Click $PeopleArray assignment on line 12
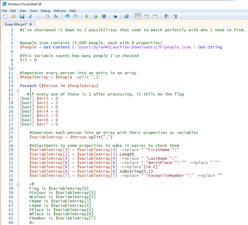 (60, 77)
